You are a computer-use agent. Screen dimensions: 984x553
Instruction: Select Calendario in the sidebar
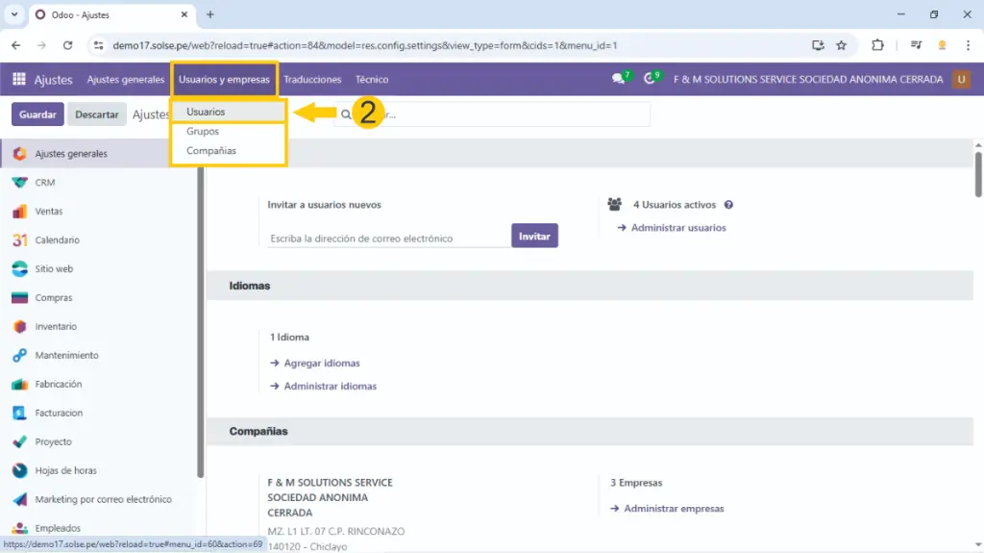(x=57, y=240)
